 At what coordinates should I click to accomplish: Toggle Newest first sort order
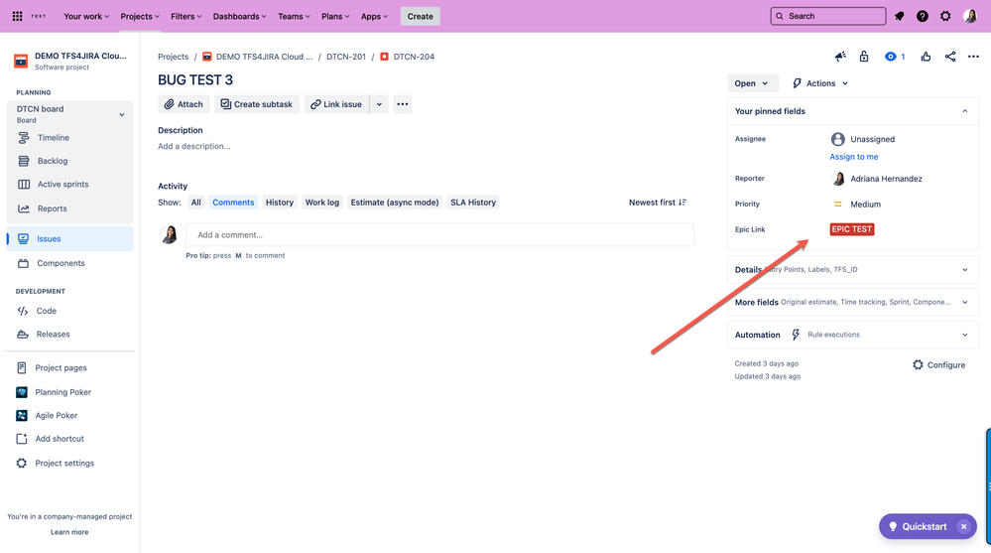[x=658, y=203]
